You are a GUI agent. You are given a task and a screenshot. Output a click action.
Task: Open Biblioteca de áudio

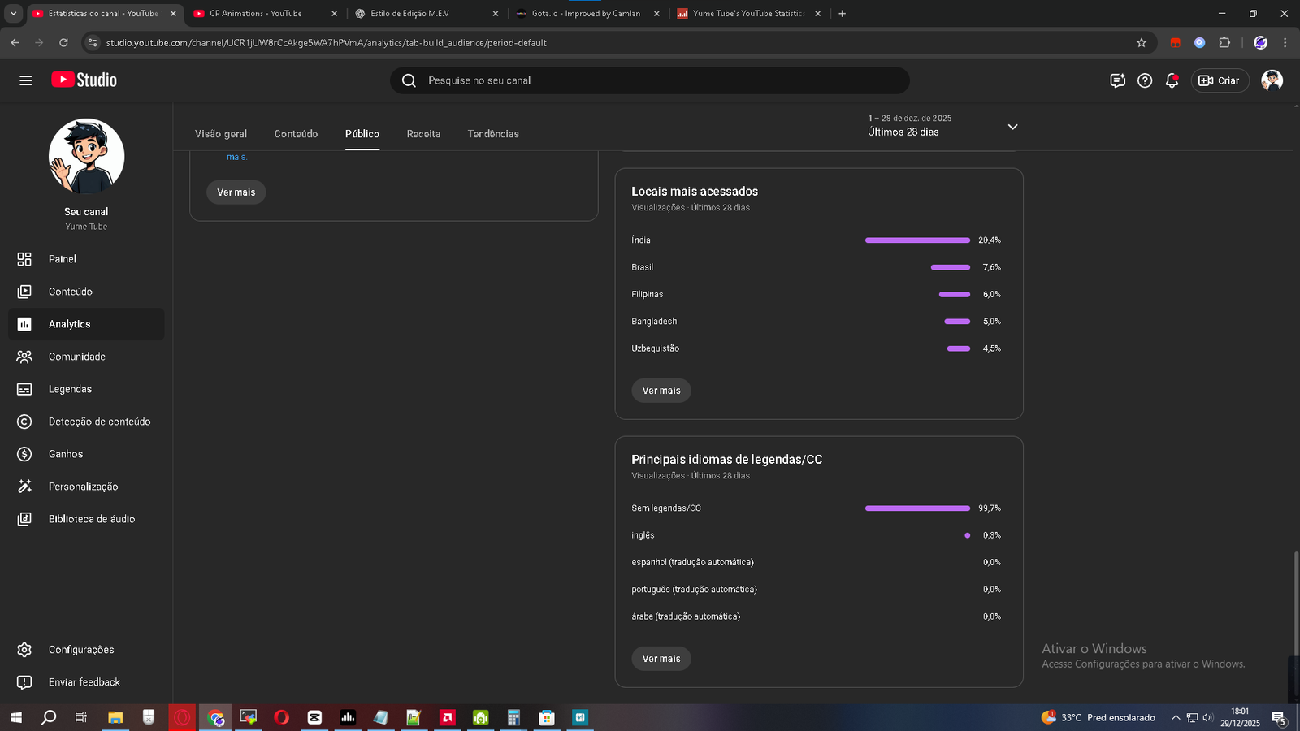pyautogui.click(x=91, y=519)
